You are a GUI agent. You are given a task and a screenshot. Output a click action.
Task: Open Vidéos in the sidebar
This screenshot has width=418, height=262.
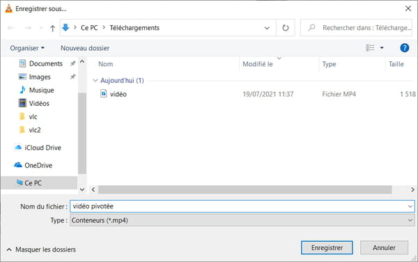[39, 103]
